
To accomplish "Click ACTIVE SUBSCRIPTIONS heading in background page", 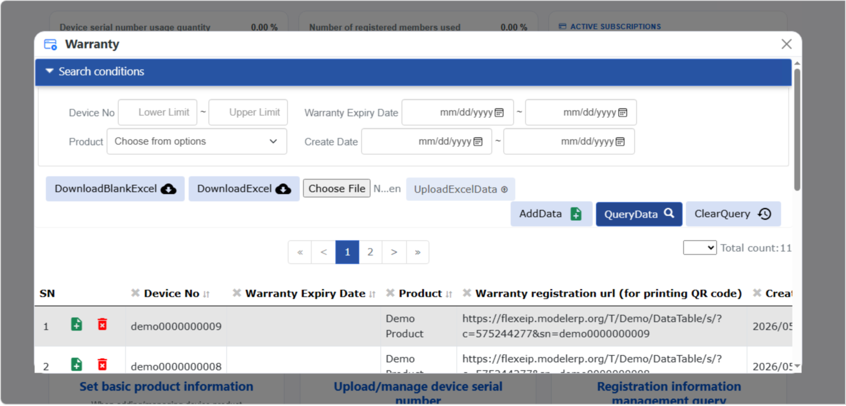I will pos(615,26).
